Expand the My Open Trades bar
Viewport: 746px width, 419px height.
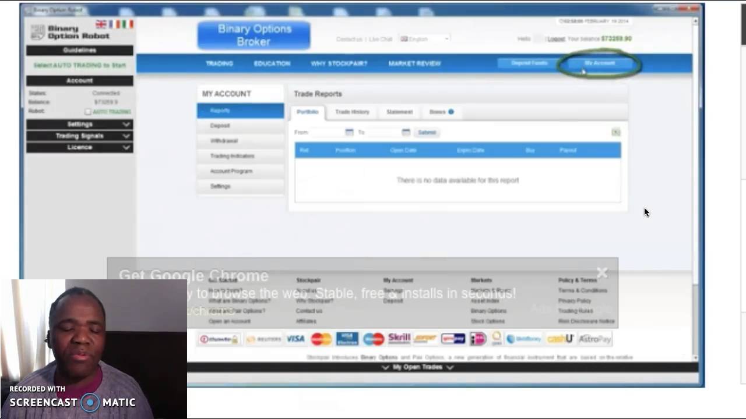pyautogui.click(x=417, y=367)
